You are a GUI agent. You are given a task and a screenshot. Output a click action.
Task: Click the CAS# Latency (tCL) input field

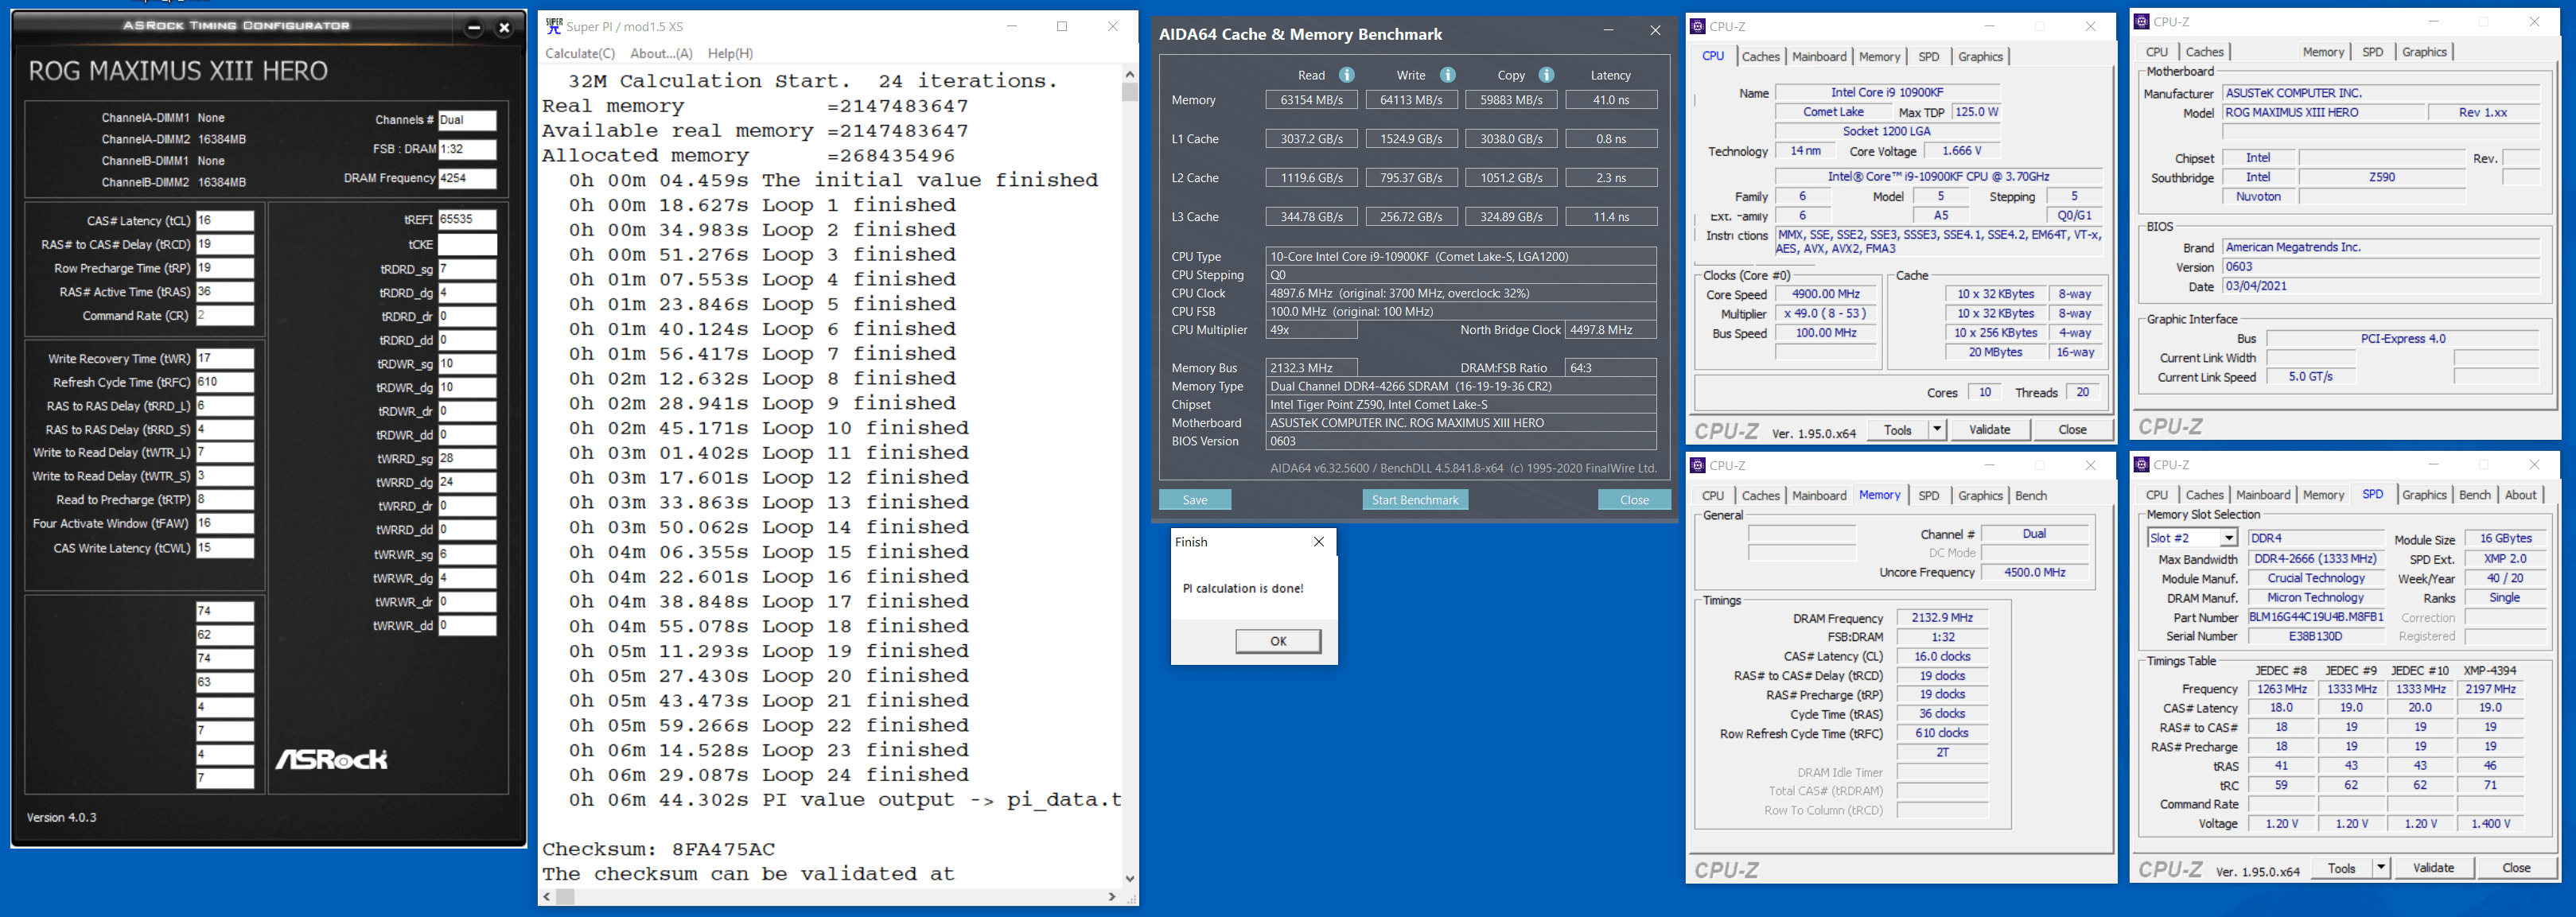point(224,221)
